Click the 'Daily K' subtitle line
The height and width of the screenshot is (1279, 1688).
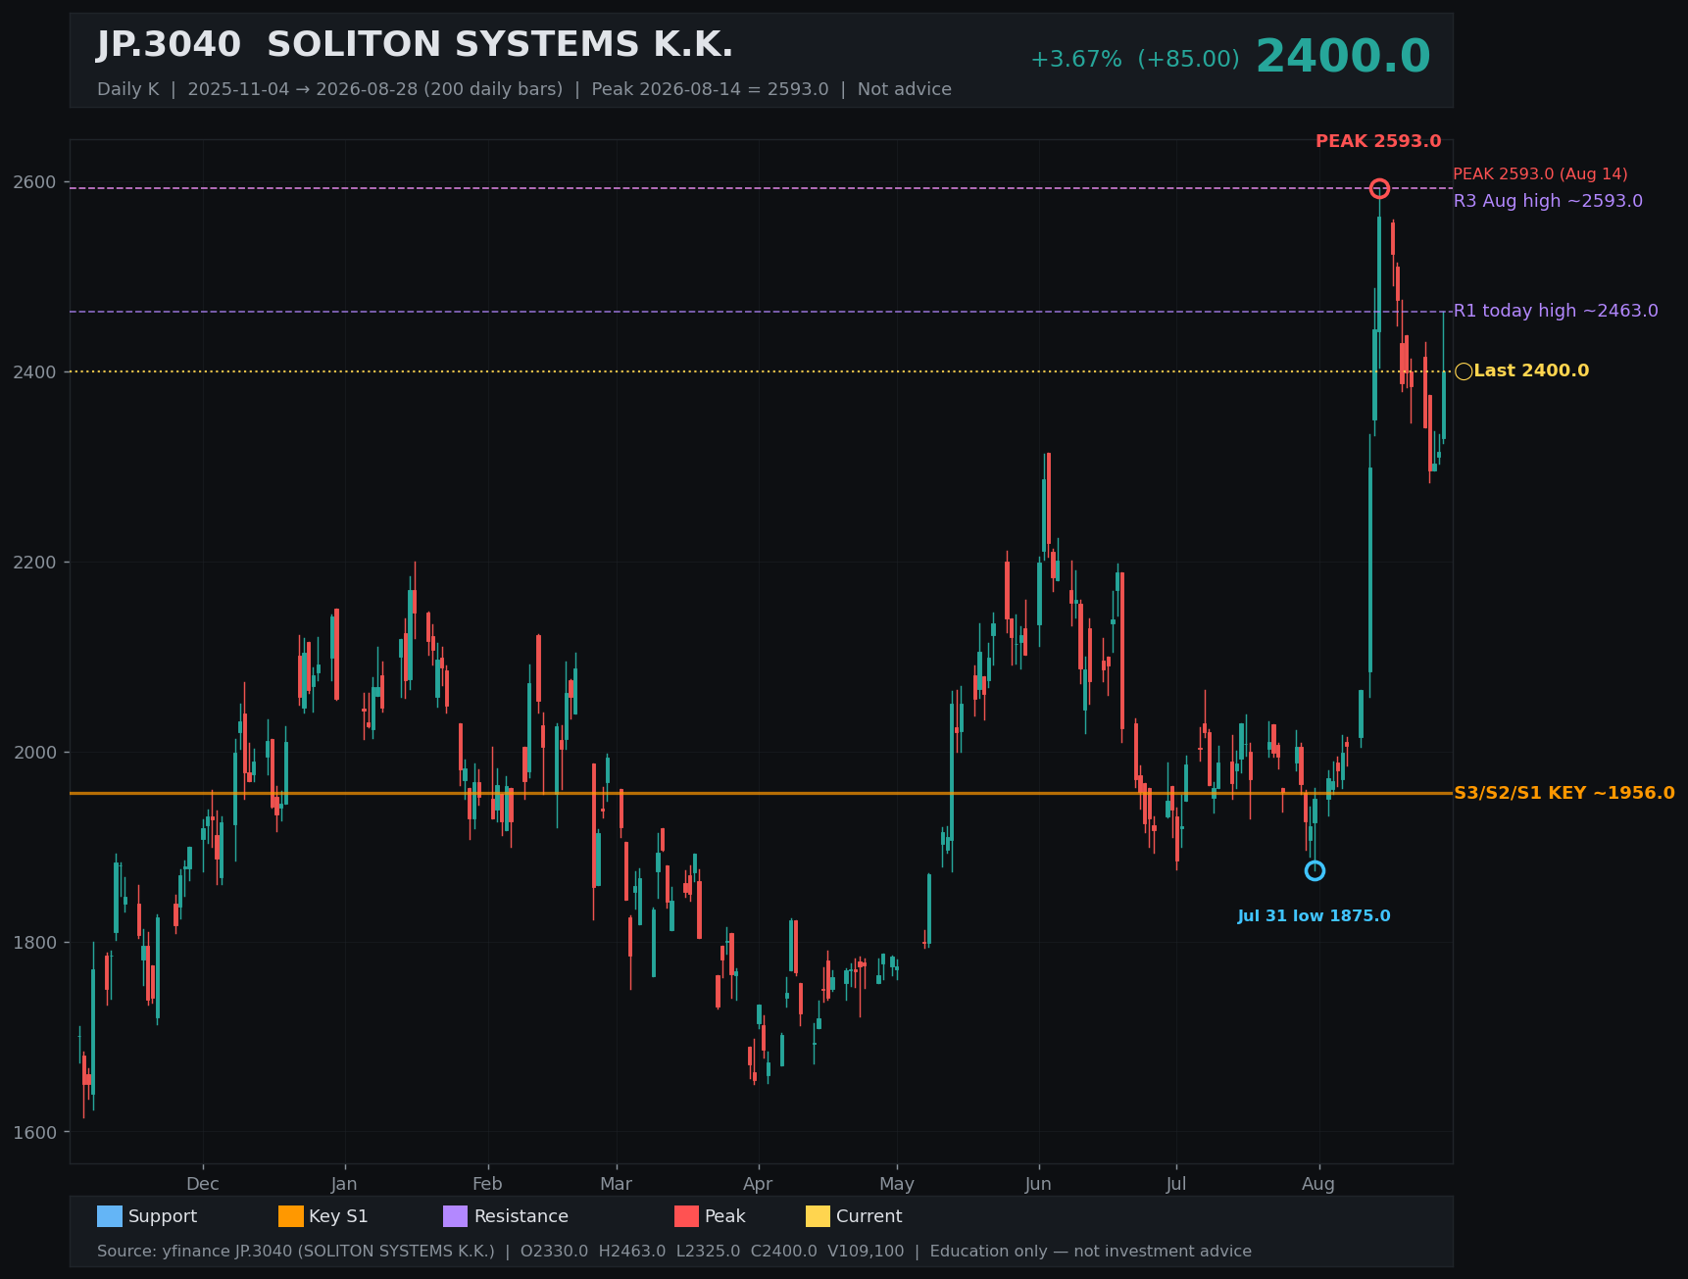click(524, 89)
